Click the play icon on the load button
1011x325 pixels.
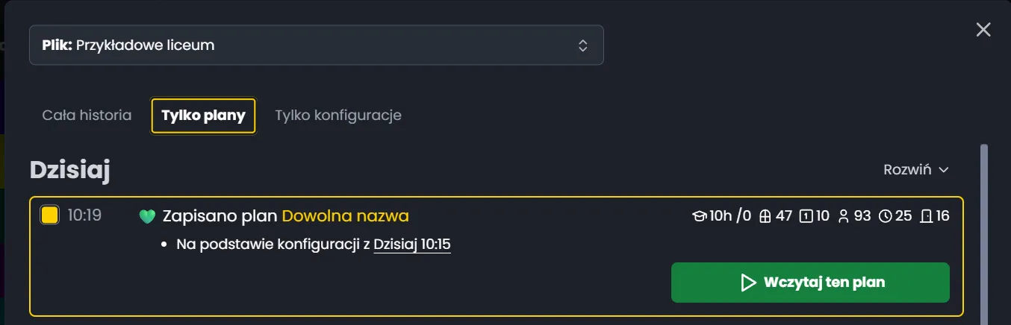[747, 283]
